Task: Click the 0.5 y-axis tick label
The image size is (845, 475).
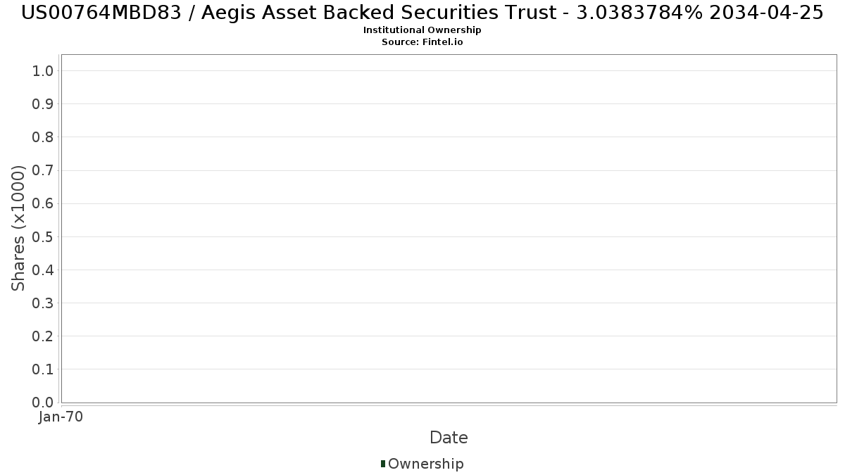Action: (x=43, y=236)
